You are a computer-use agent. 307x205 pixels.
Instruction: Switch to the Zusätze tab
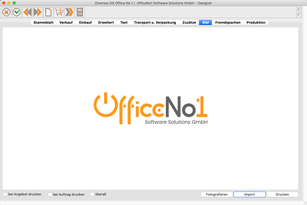[x=189, y=23]
